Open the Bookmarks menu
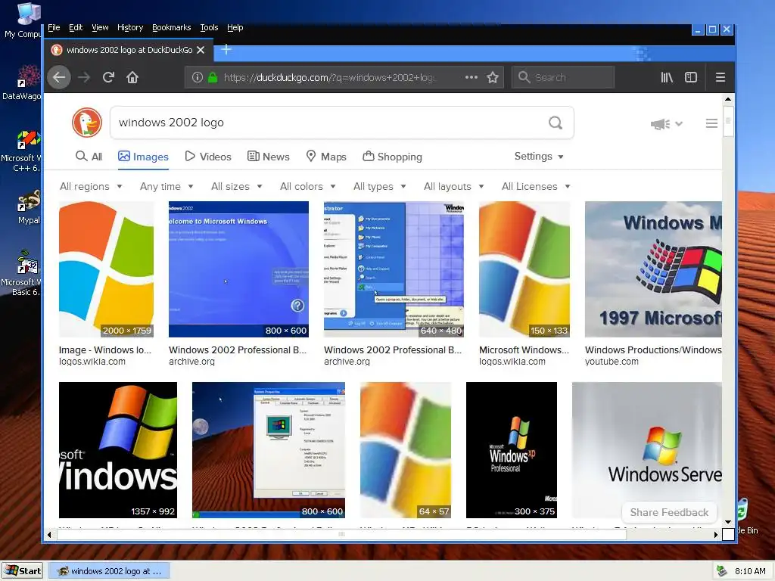The width and height of the screenshot is (775, 581). tap(172, 28)
